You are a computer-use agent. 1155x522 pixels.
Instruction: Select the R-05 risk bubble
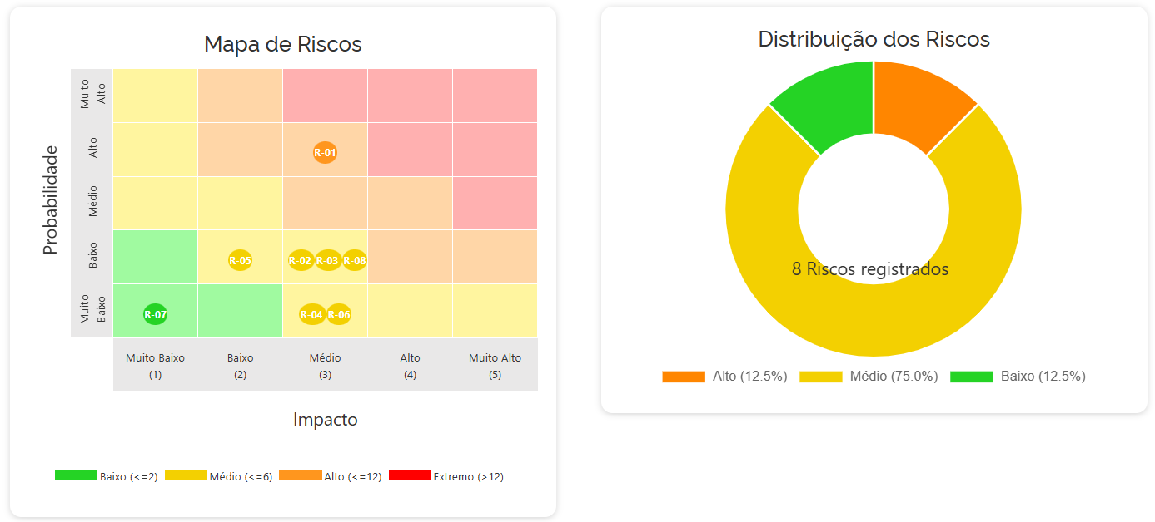click(240, 261)
